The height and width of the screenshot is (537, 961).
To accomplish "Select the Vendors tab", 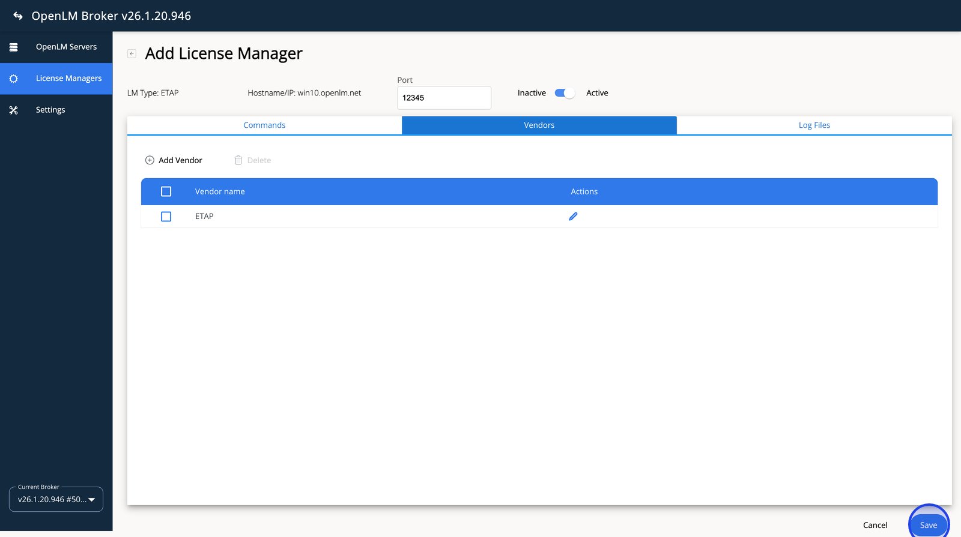I will click(x=539, y=125).
